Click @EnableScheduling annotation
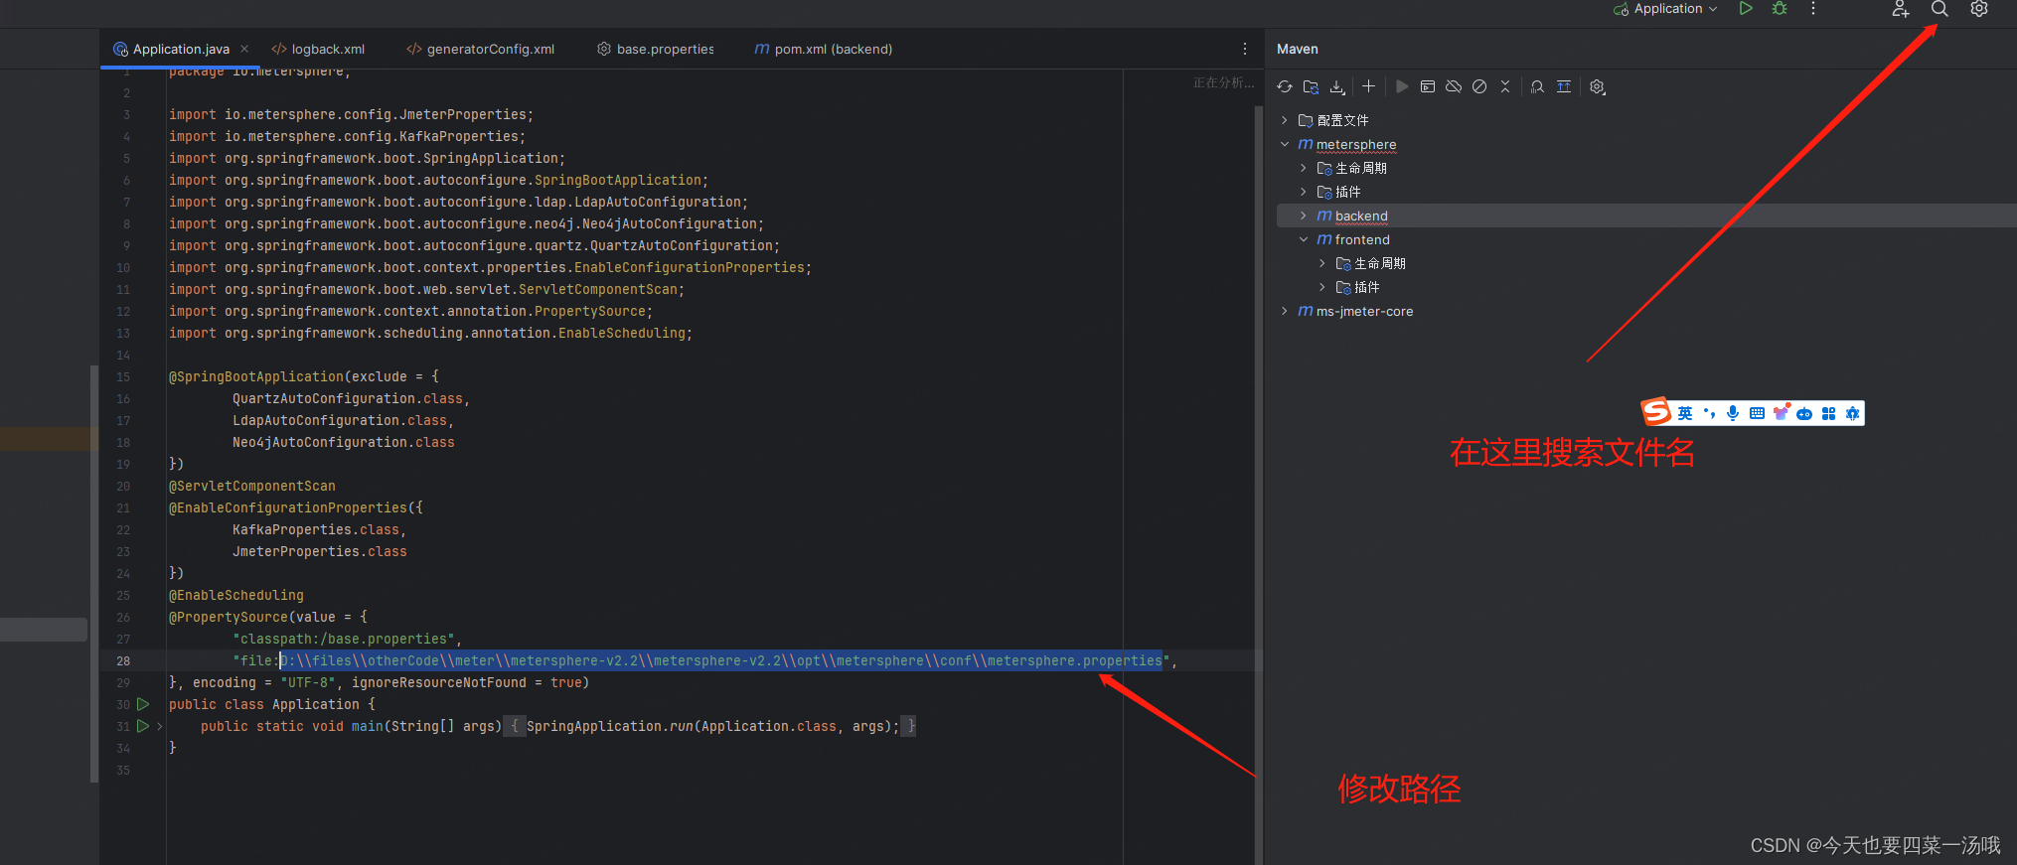 [x=236, y=595]
